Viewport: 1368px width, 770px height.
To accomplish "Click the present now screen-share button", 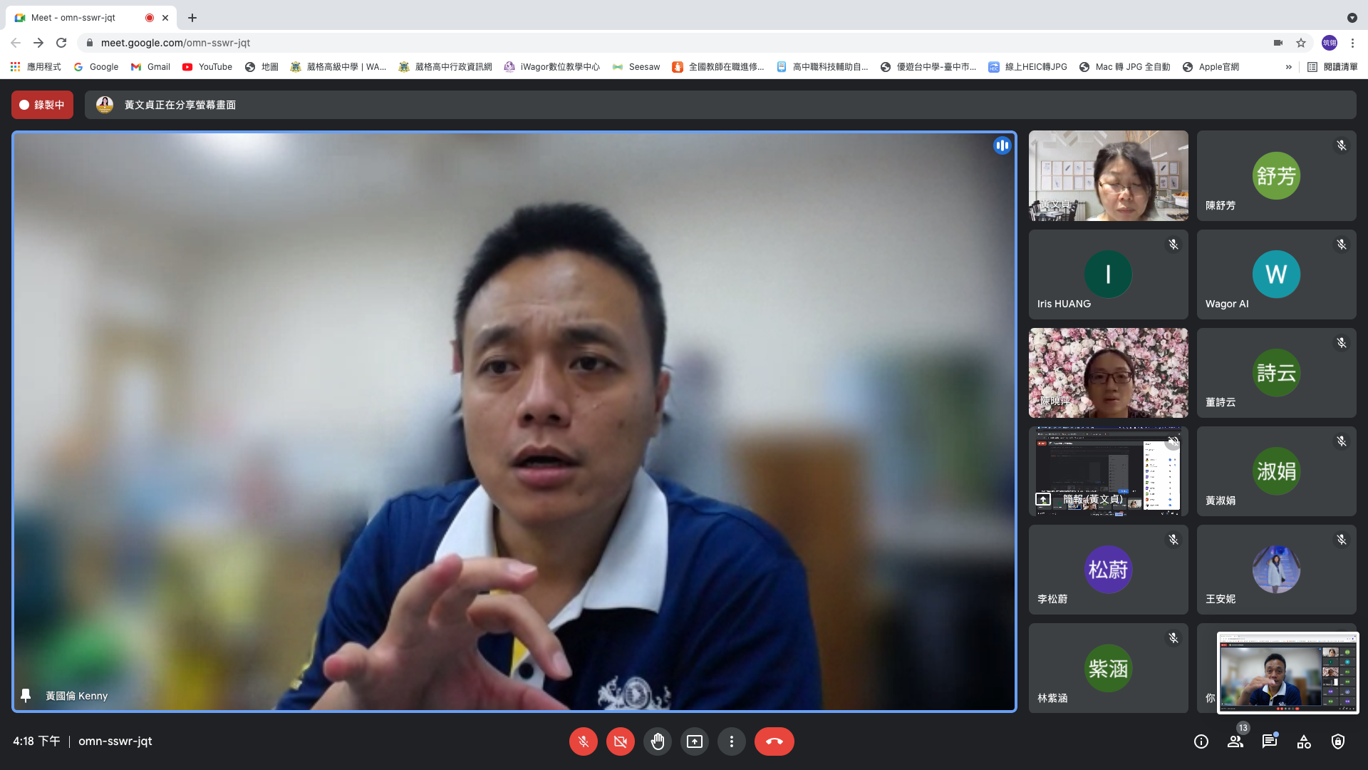I will pyautogui.click(x=694, y=741).
